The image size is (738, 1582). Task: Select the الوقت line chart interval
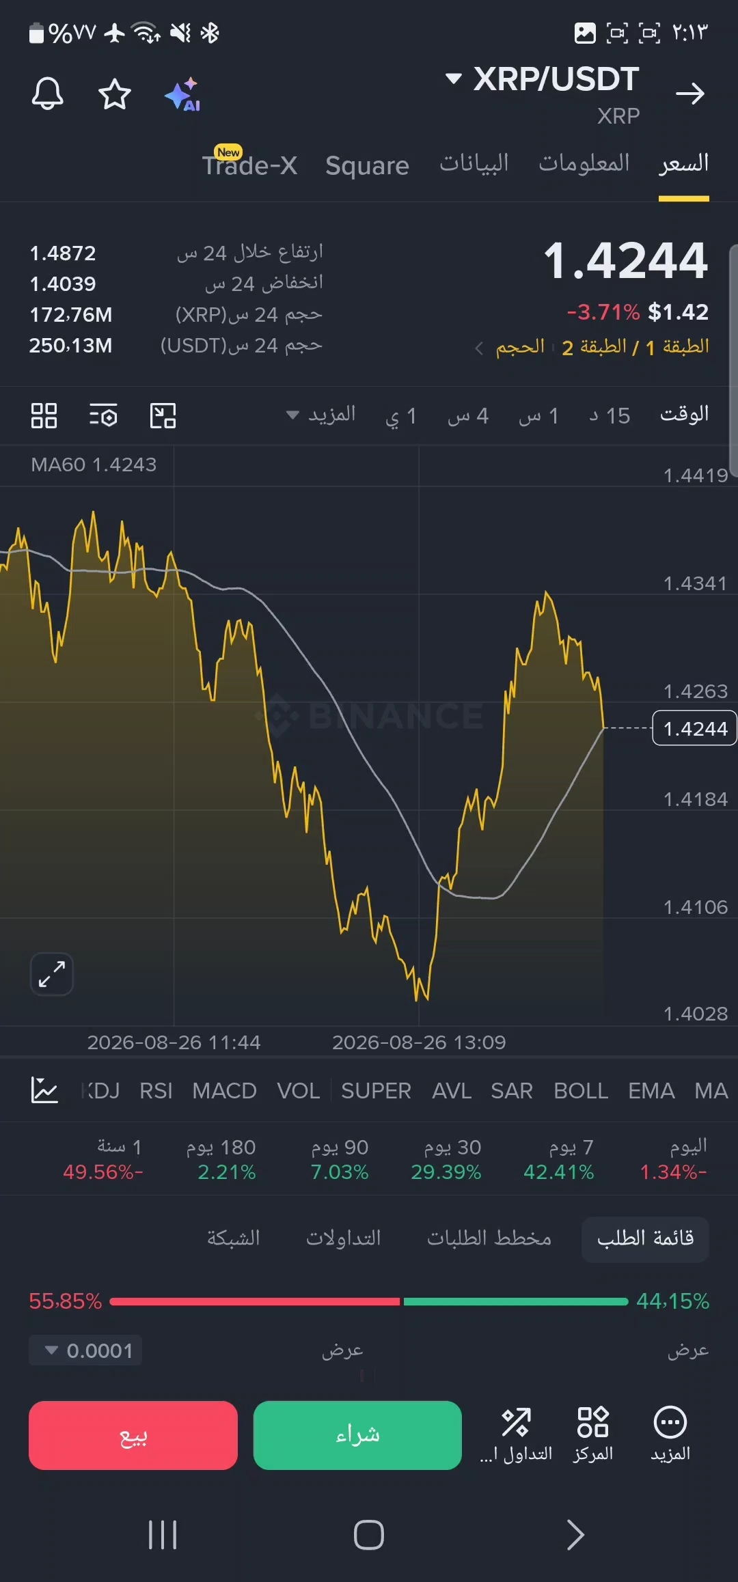(x=684, y=415)
